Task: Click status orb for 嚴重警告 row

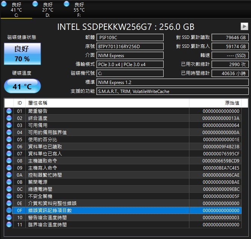Action: tap(9, 111)
